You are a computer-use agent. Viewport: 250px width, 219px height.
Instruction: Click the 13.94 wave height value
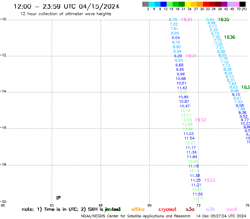coord(188,129)
